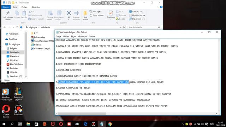The height and width of the screenshot is (127, 226).
Task: Click the Notepad icon on taskbar
Action: (x=101, y=124)
